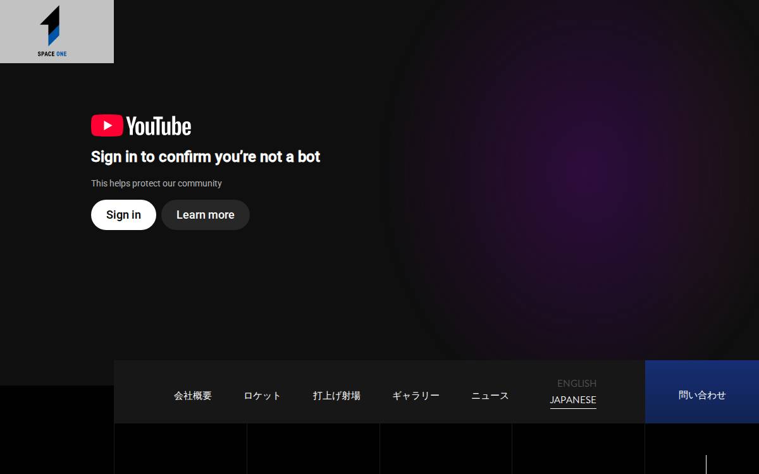Switch language to ENGLISH
759x474 pixels.
click(577, 383)
